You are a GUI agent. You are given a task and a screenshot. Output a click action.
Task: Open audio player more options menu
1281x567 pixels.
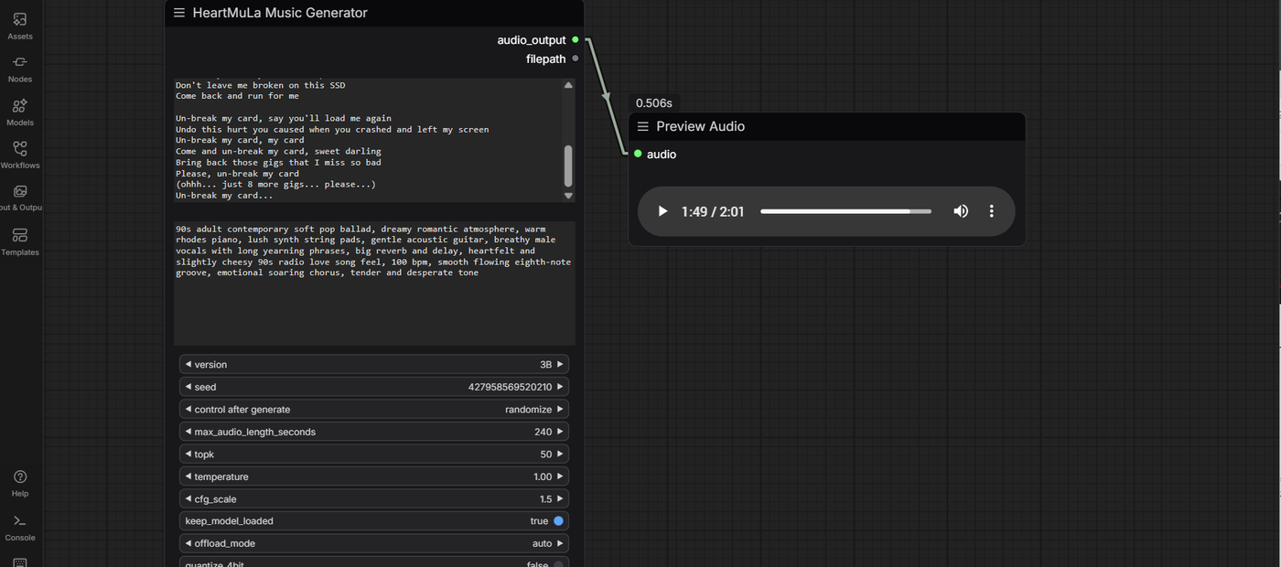pos(991,211)
